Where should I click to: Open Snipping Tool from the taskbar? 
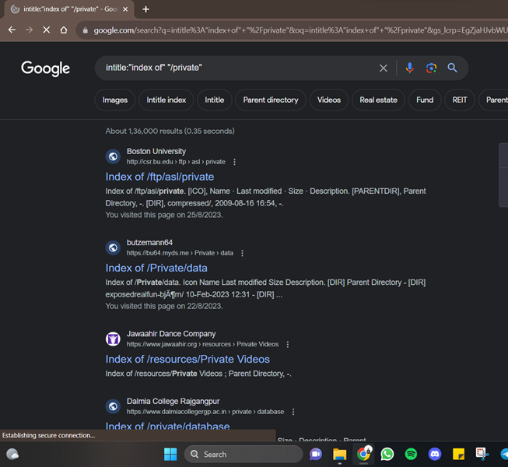point(482,454)
